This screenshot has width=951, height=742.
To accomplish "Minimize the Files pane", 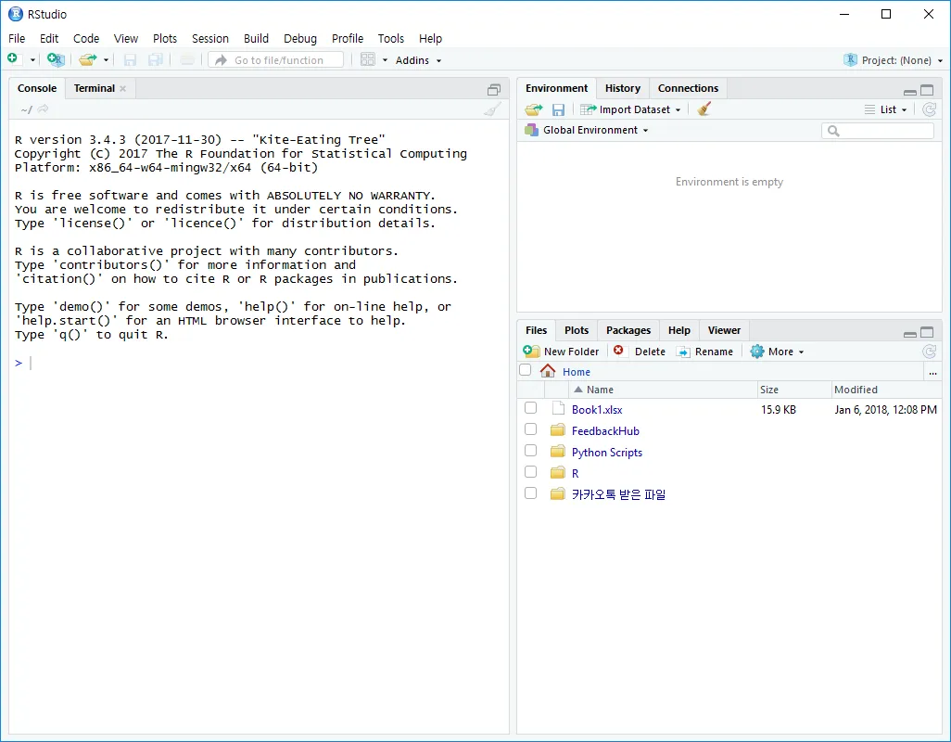I will click(x=910, y=334).
